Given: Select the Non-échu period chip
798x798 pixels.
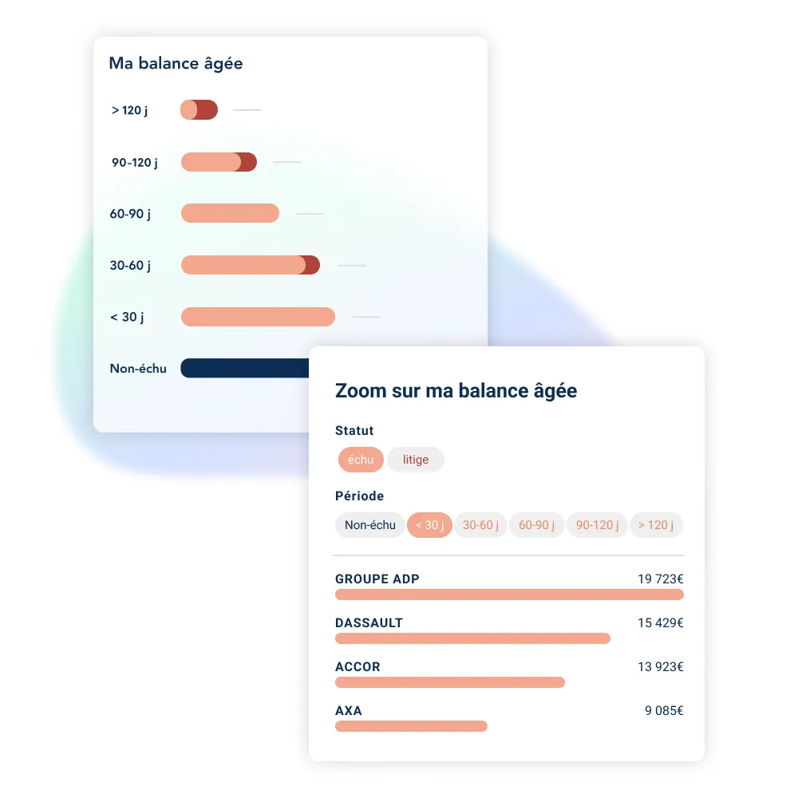Looking at the screenshot, I should (x=370, y=525).
